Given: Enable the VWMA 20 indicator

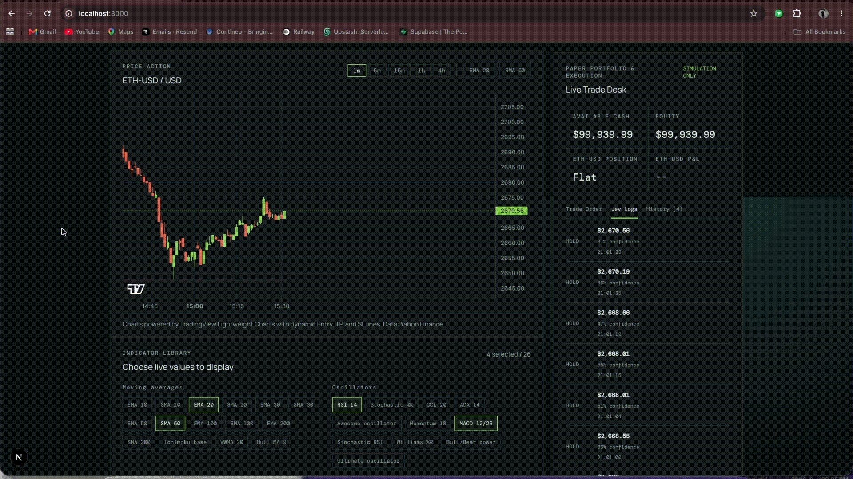Looking at the screenshot, I should pyautogui.click(x=231, y=442).
